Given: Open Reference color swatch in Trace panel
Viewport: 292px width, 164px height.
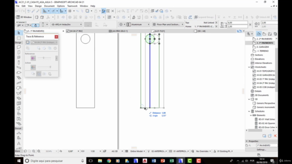Looking at the screenshot, I should pyautogui.click(x=33, y=58).
